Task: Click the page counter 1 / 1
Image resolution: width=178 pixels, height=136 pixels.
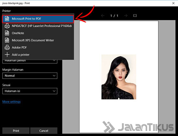Action: 114,16
